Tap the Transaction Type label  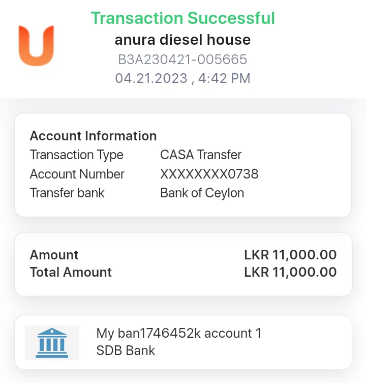click(77, 155)
